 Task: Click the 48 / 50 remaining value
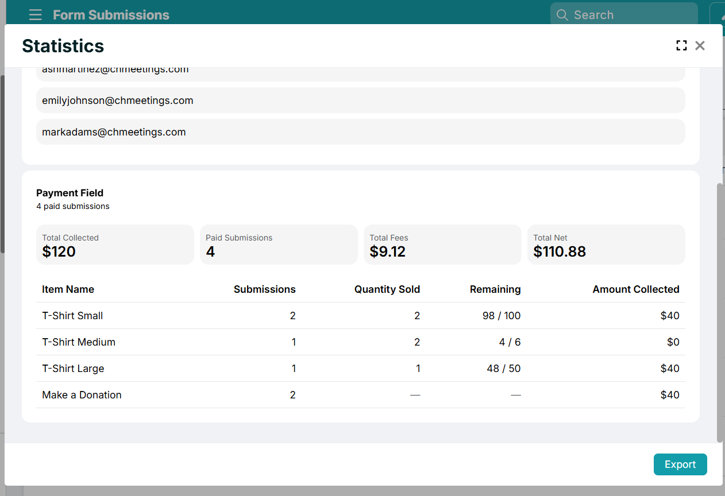click(x=504, y=369)
